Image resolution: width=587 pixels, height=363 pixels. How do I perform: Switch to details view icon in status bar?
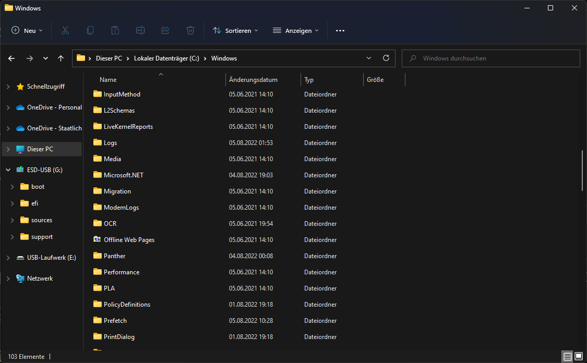568,356
